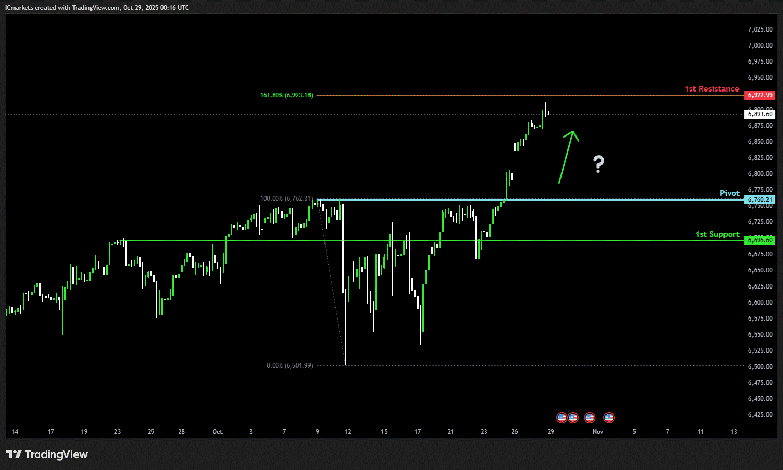Click the TradingView wordmark text

(56, 454)
